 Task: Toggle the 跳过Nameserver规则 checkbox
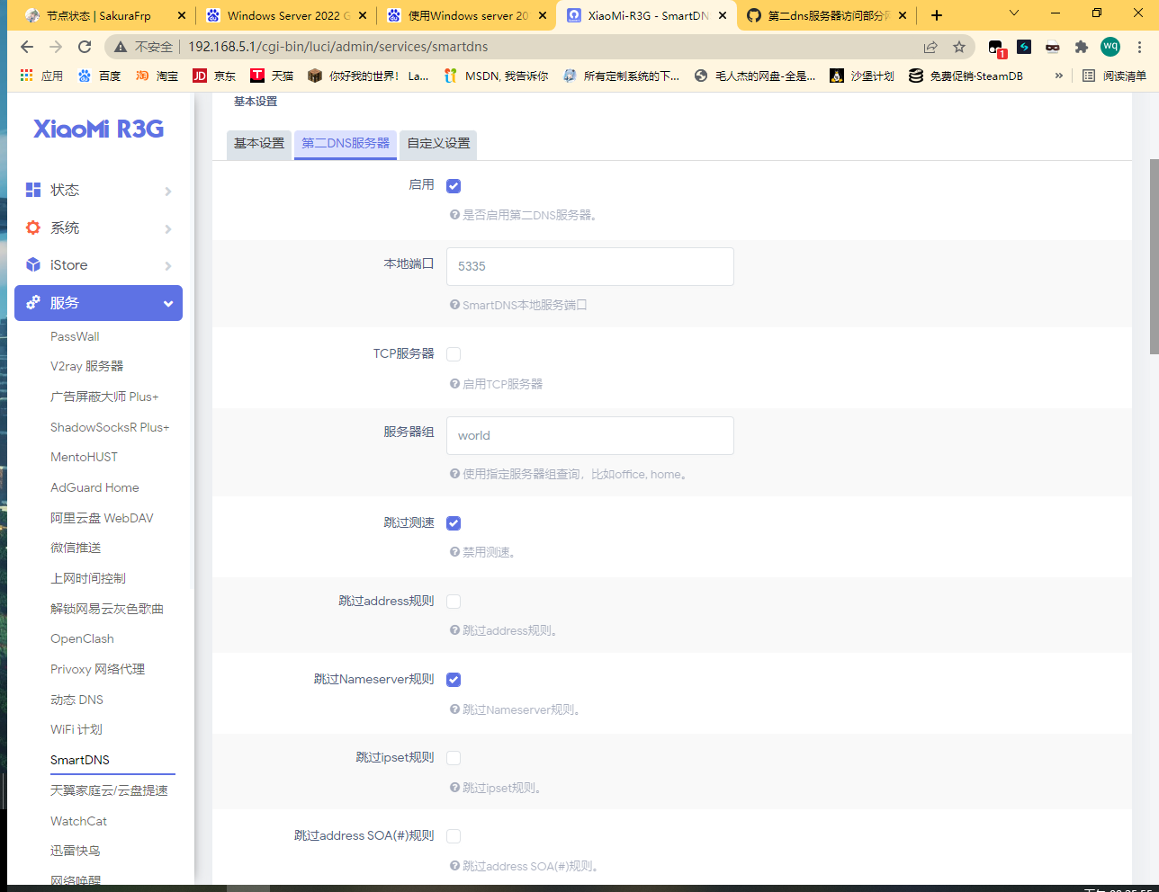(x=454, y=680)
